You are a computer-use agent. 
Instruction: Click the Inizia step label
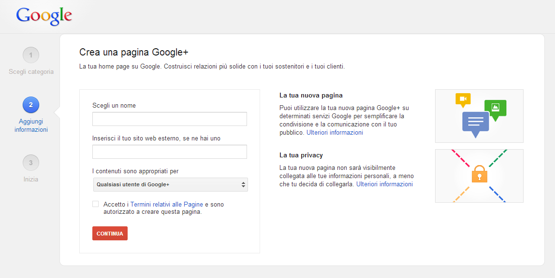[31, 179]
